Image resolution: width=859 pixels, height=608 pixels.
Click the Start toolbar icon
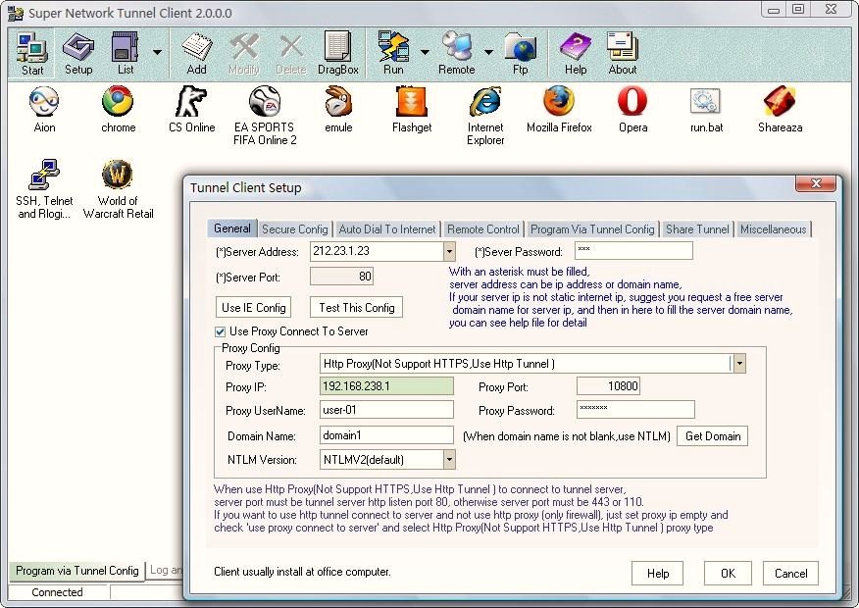(x=32, y=53)
